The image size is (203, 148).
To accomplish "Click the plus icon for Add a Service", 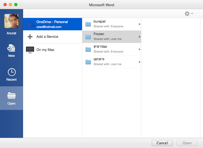I will click(30, 37).
